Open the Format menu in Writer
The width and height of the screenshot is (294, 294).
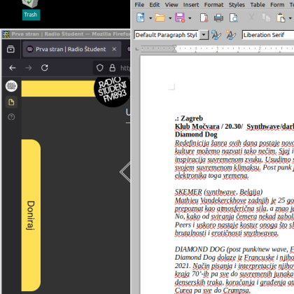pos(213,5)
